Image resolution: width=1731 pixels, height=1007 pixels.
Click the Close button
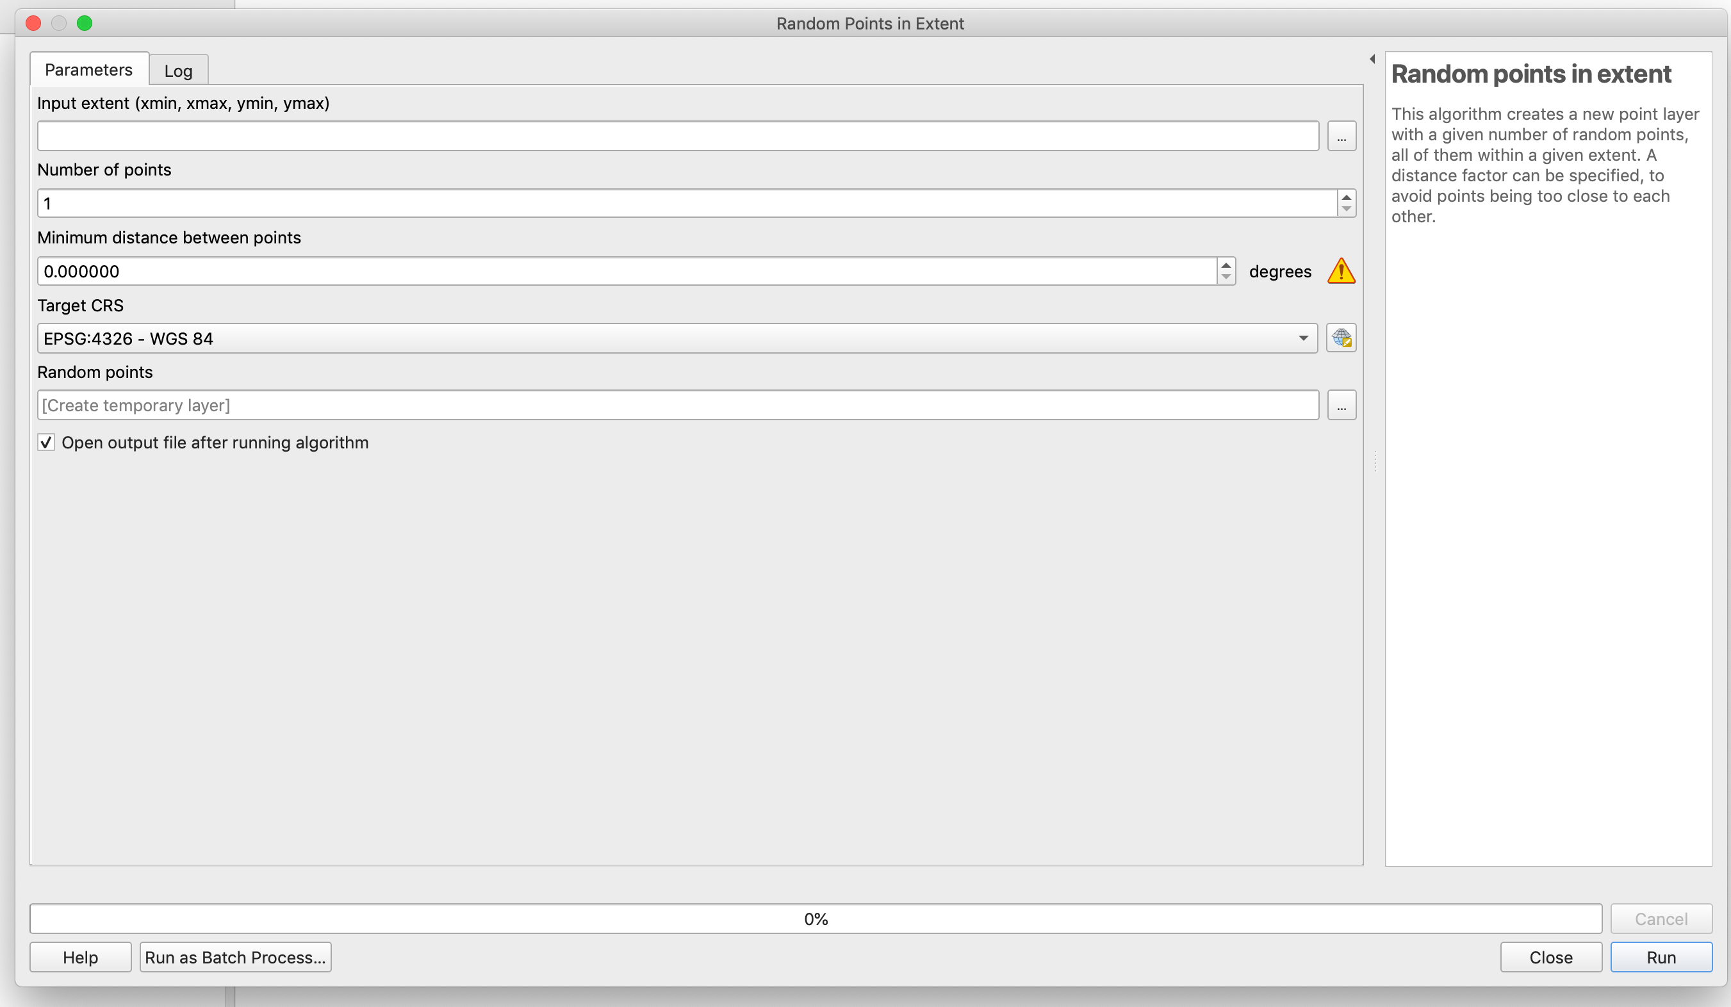click(1551, 957)
